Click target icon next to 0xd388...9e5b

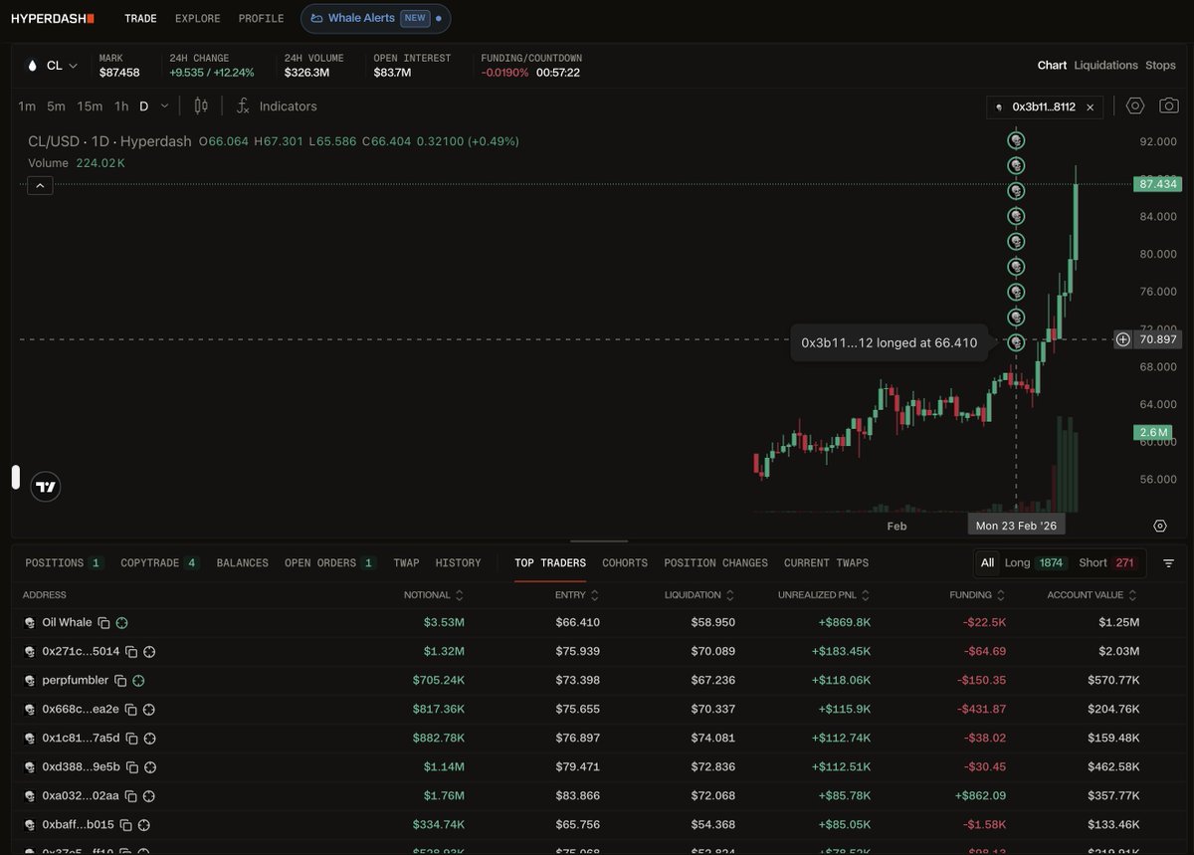(149, 766)
